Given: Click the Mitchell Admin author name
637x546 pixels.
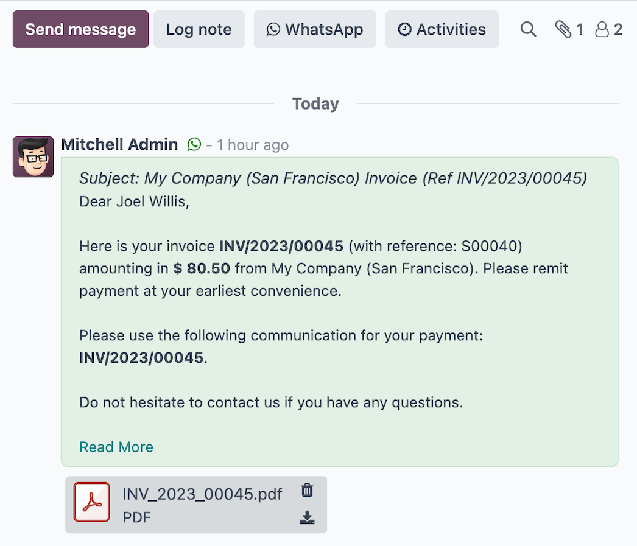Looking at the screenshot, I should pyautogui.click(x=119, y=145).
